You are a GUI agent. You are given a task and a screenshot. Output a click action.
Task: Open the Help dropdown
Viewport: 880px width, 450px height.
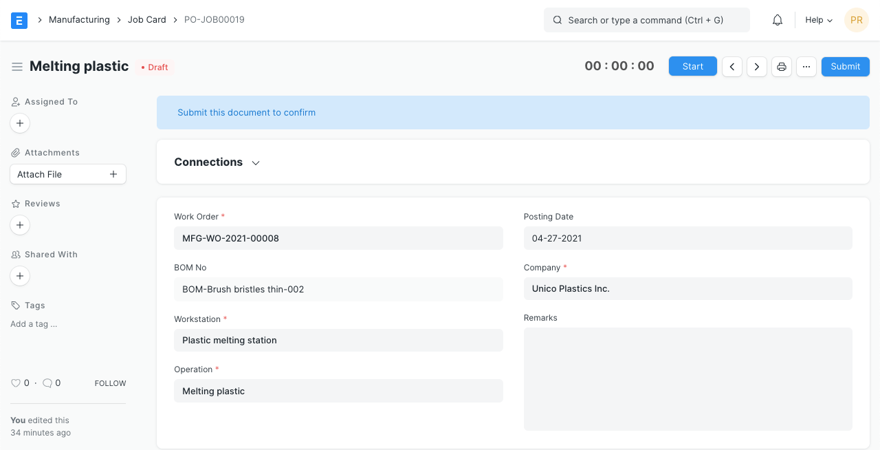[x=818, y=20]
